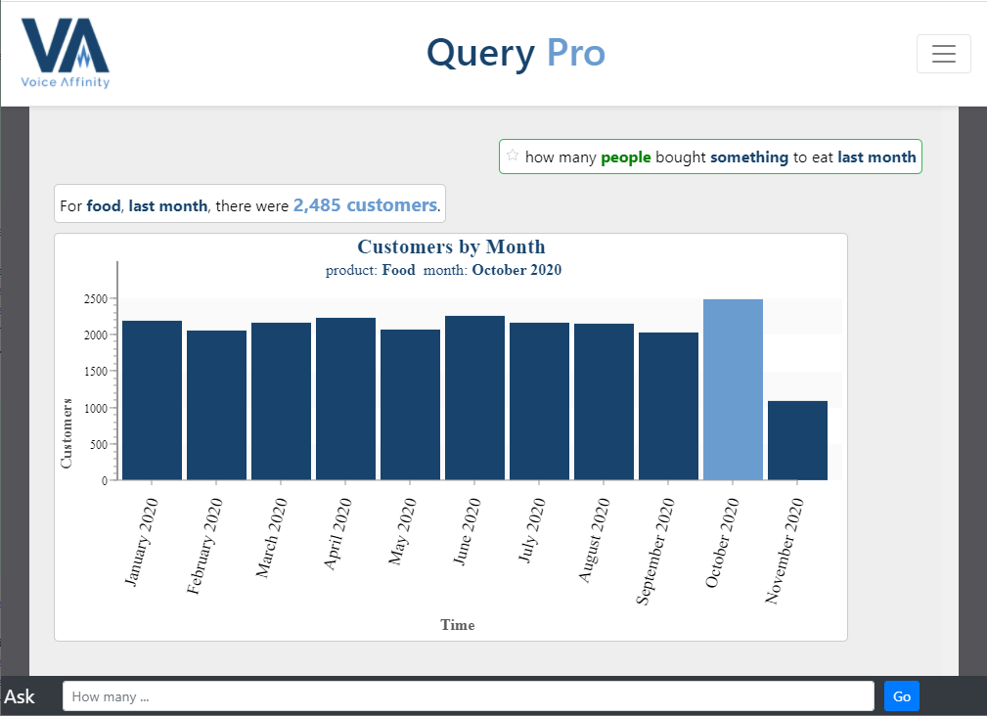This screenshot has height=716, width=987.
Task: Select the November 2020 bar
Action: (x=797, y=440)
